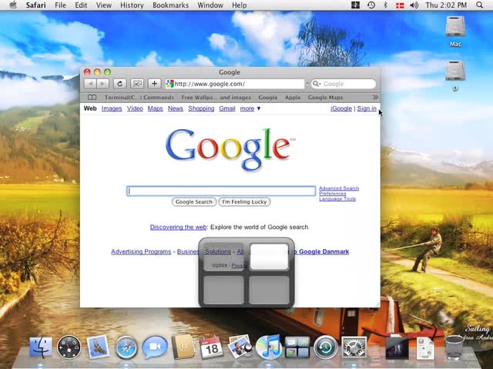Open the View menu

104,5
